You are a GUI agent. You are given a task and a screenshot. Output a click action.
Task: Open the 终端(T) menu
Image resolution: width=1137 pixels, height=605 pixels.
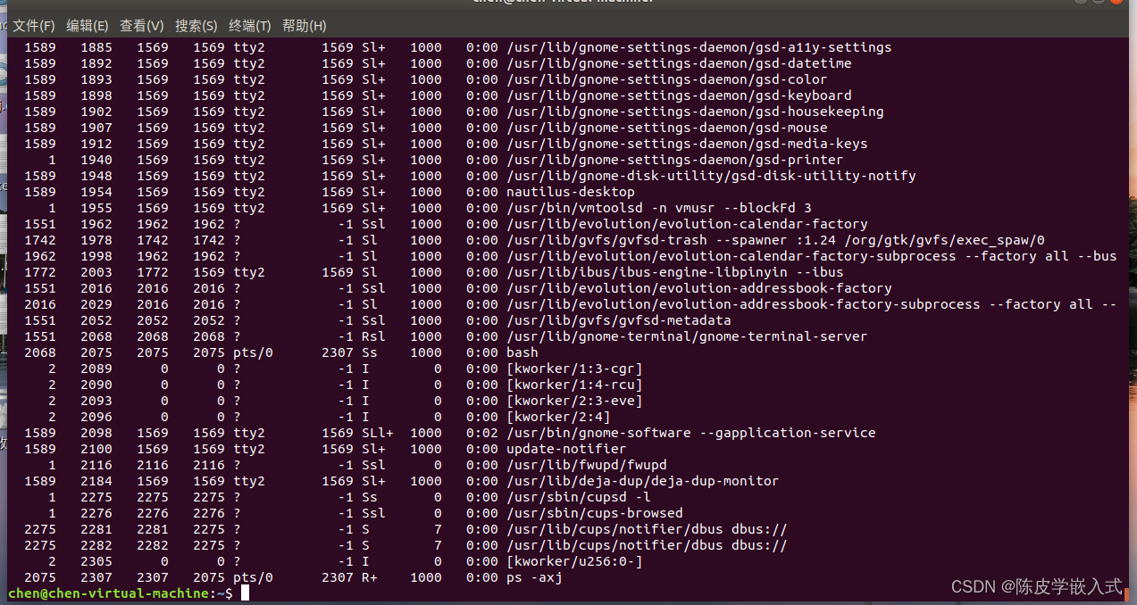pos(249,25)
